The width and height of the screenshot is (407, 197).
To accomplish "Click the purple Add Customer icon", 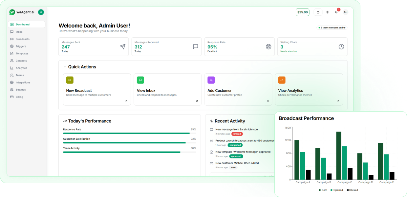I will click(211, 80).
